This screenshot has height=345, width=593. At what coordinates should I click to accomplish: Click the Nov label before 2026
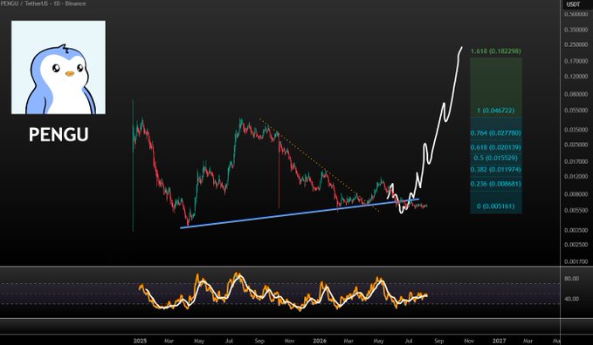289,341
